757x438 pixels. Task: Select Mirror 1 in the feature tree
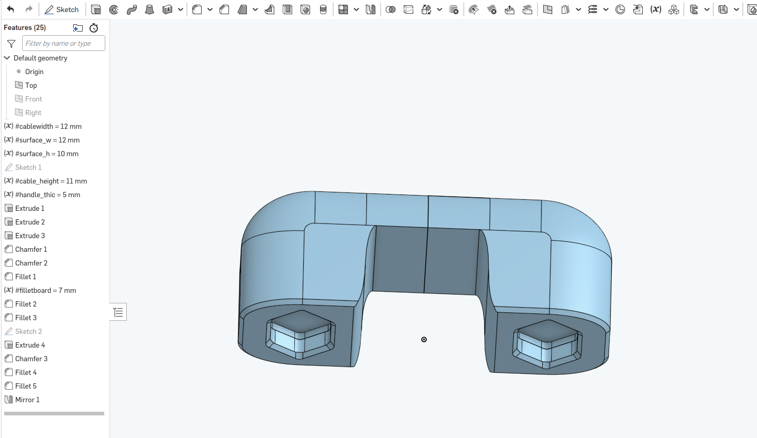tap(27, 400)
